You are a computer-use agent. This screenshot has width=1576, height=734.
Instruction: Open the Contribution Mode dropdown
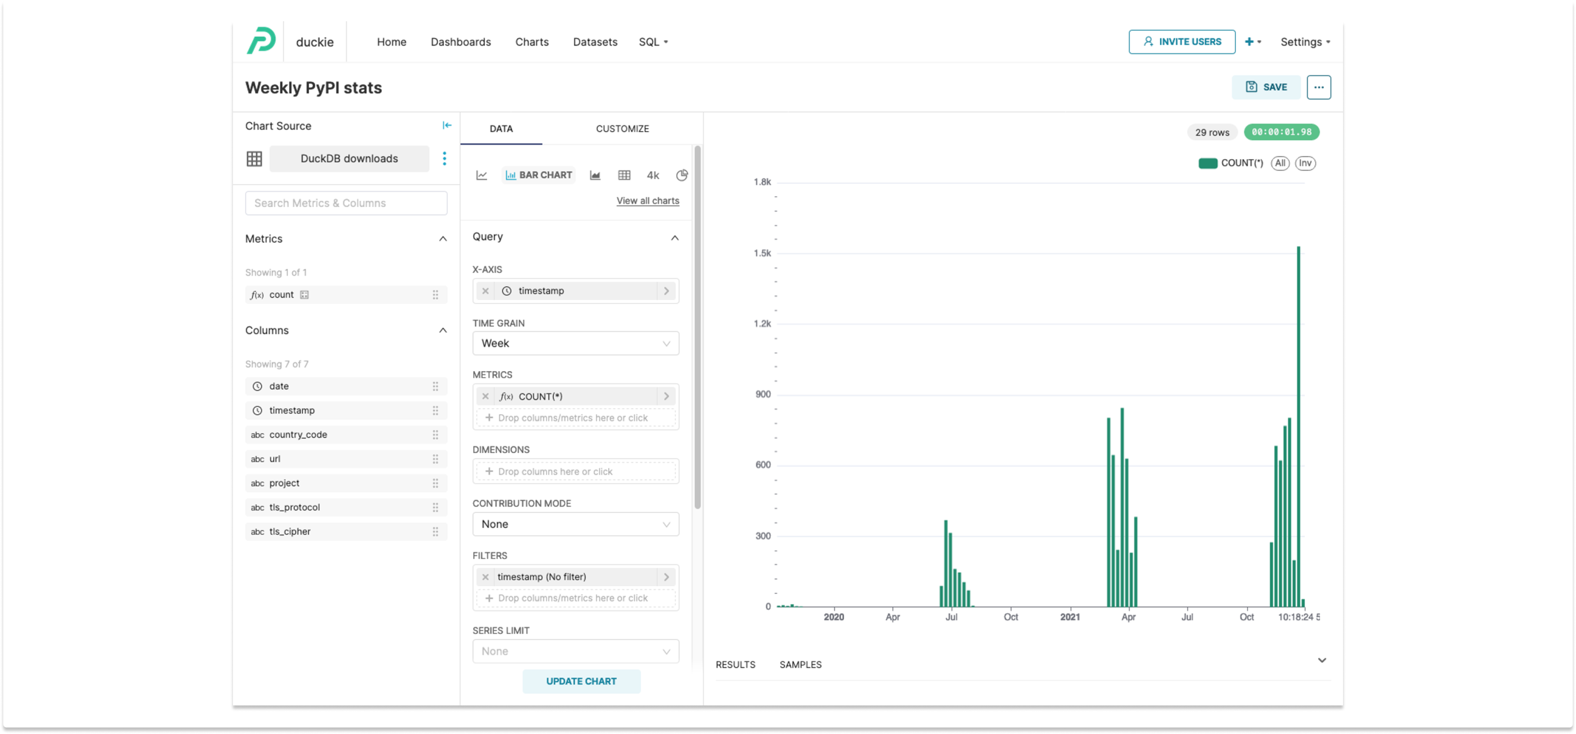575,524
